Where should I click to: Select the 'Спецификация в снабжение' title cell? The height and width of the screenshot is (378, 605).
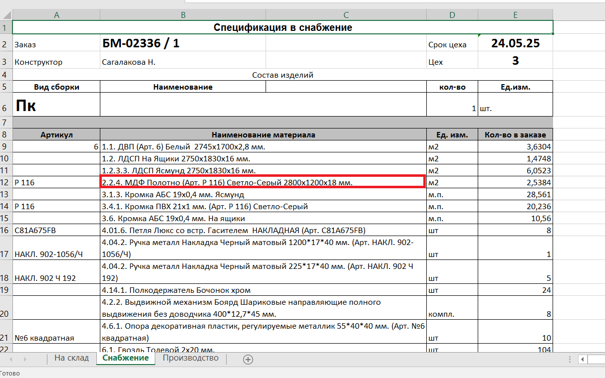coord(283,27)
